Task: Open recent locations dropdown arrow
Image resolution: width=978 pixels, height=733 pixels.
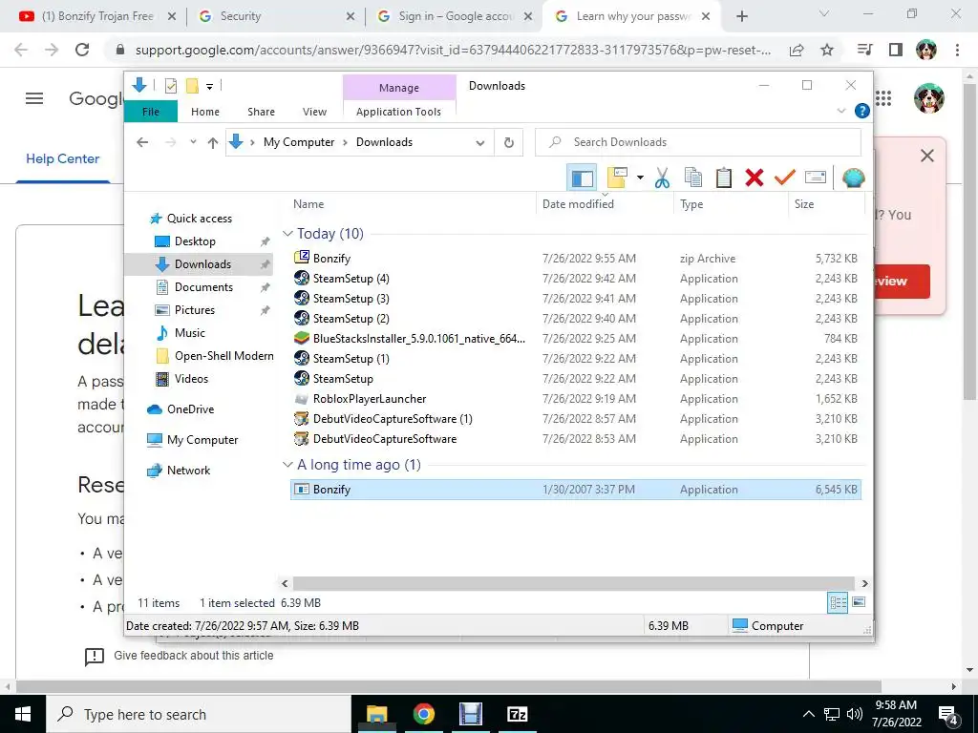Action: [193, 142]
